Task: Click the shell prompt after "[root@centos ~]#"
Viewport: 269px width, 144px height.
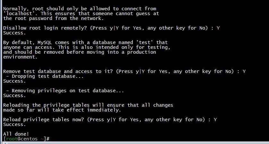Action: (x=51, y=139)
